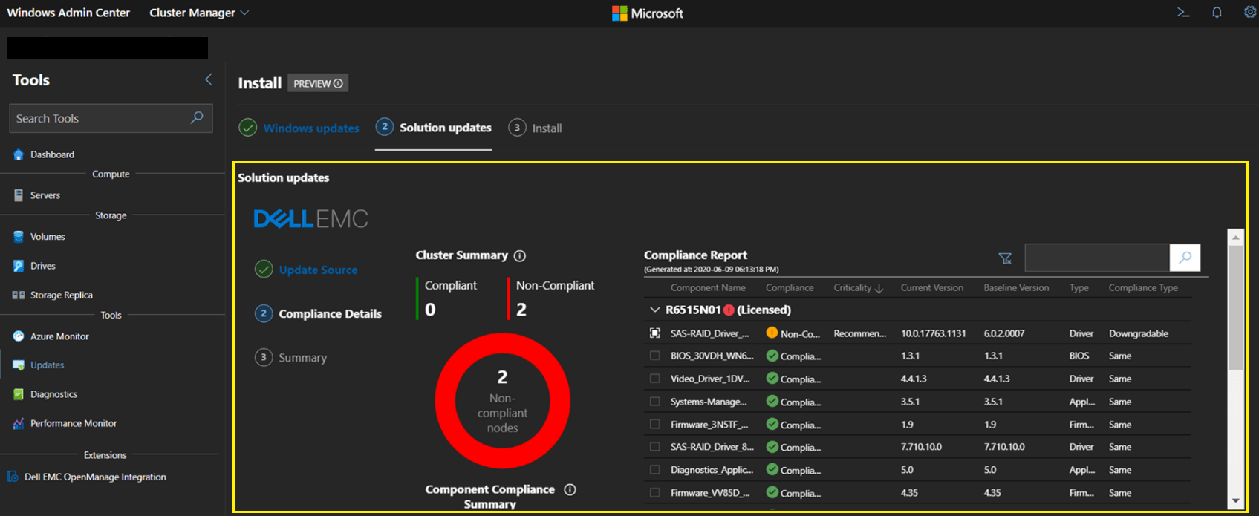This screenshot has height=516, width=1259.
Task: Click the Cluster Summary info icon
Action: [x=520, y=255]
